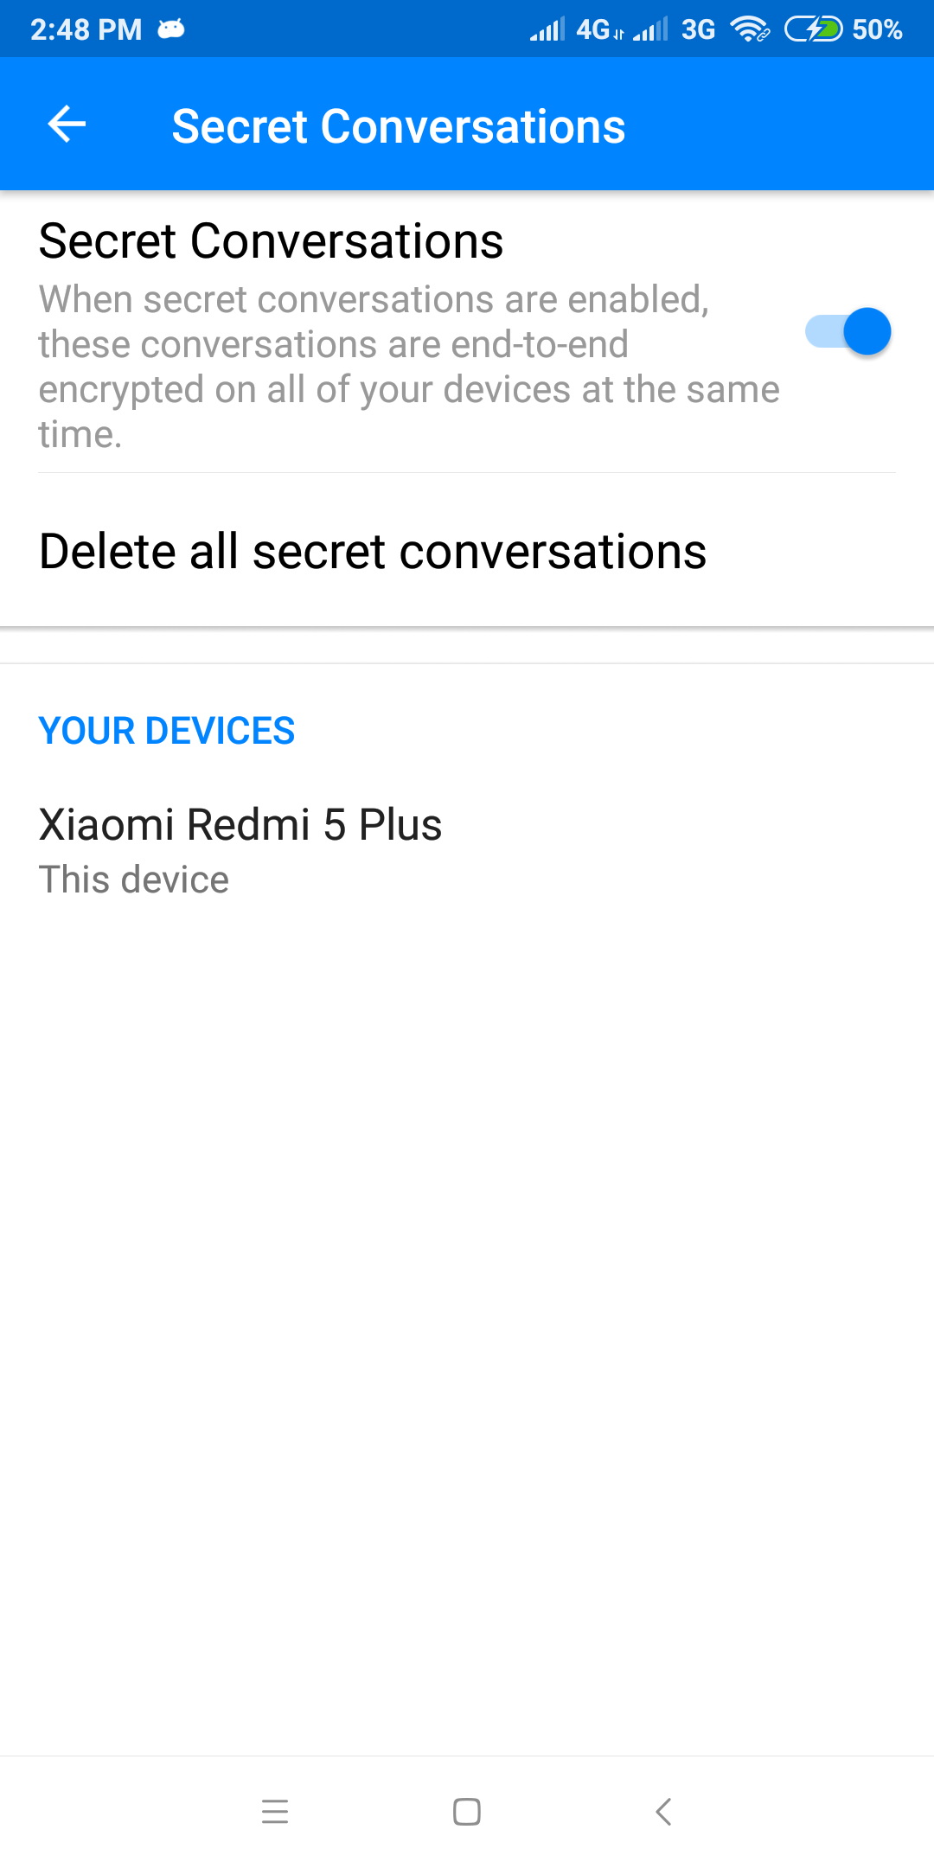
Task: Tap the 50% battery percentage
Action: point(877,29)
